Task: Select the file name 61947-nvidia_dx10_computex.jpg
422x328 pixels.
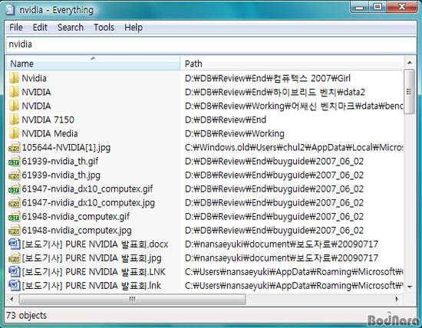Action: coord(88,203)
